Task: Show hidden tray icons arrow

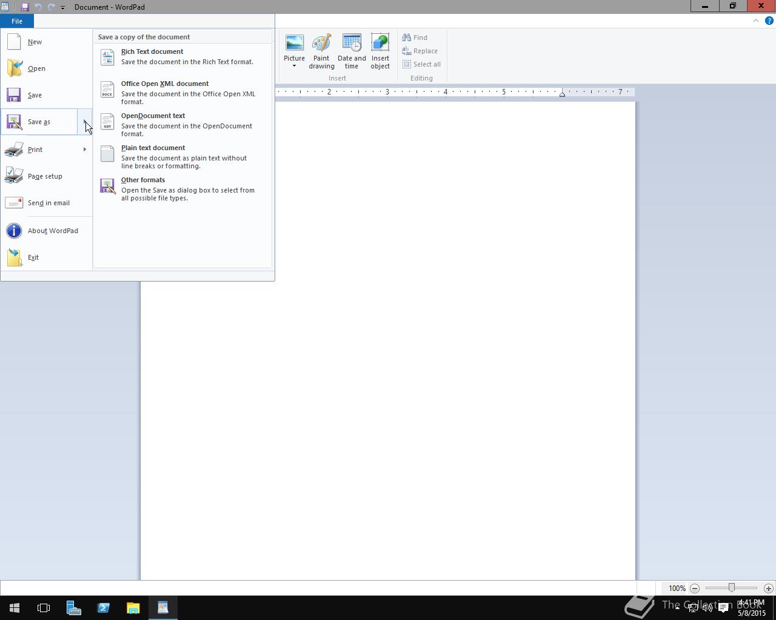Action: [x=678, y=608]
